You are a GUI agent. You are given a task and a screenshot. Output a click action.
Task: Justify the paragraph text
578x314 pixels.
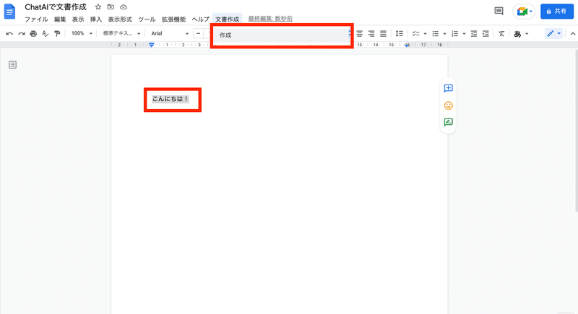point(384,34)
